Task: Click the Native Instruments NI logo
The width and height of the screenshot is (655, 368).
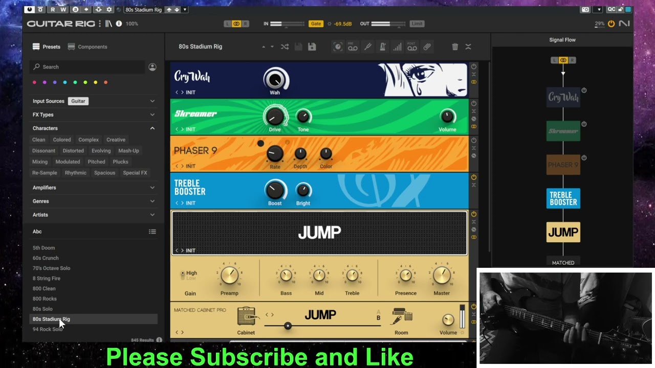Action: 624,24
